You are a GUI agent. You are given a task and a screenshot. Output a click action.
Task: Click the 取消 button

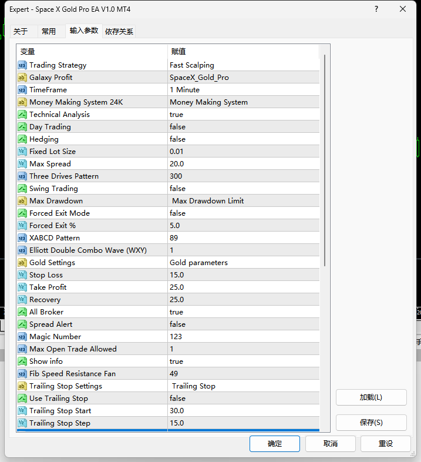click(x=331, y=444)
